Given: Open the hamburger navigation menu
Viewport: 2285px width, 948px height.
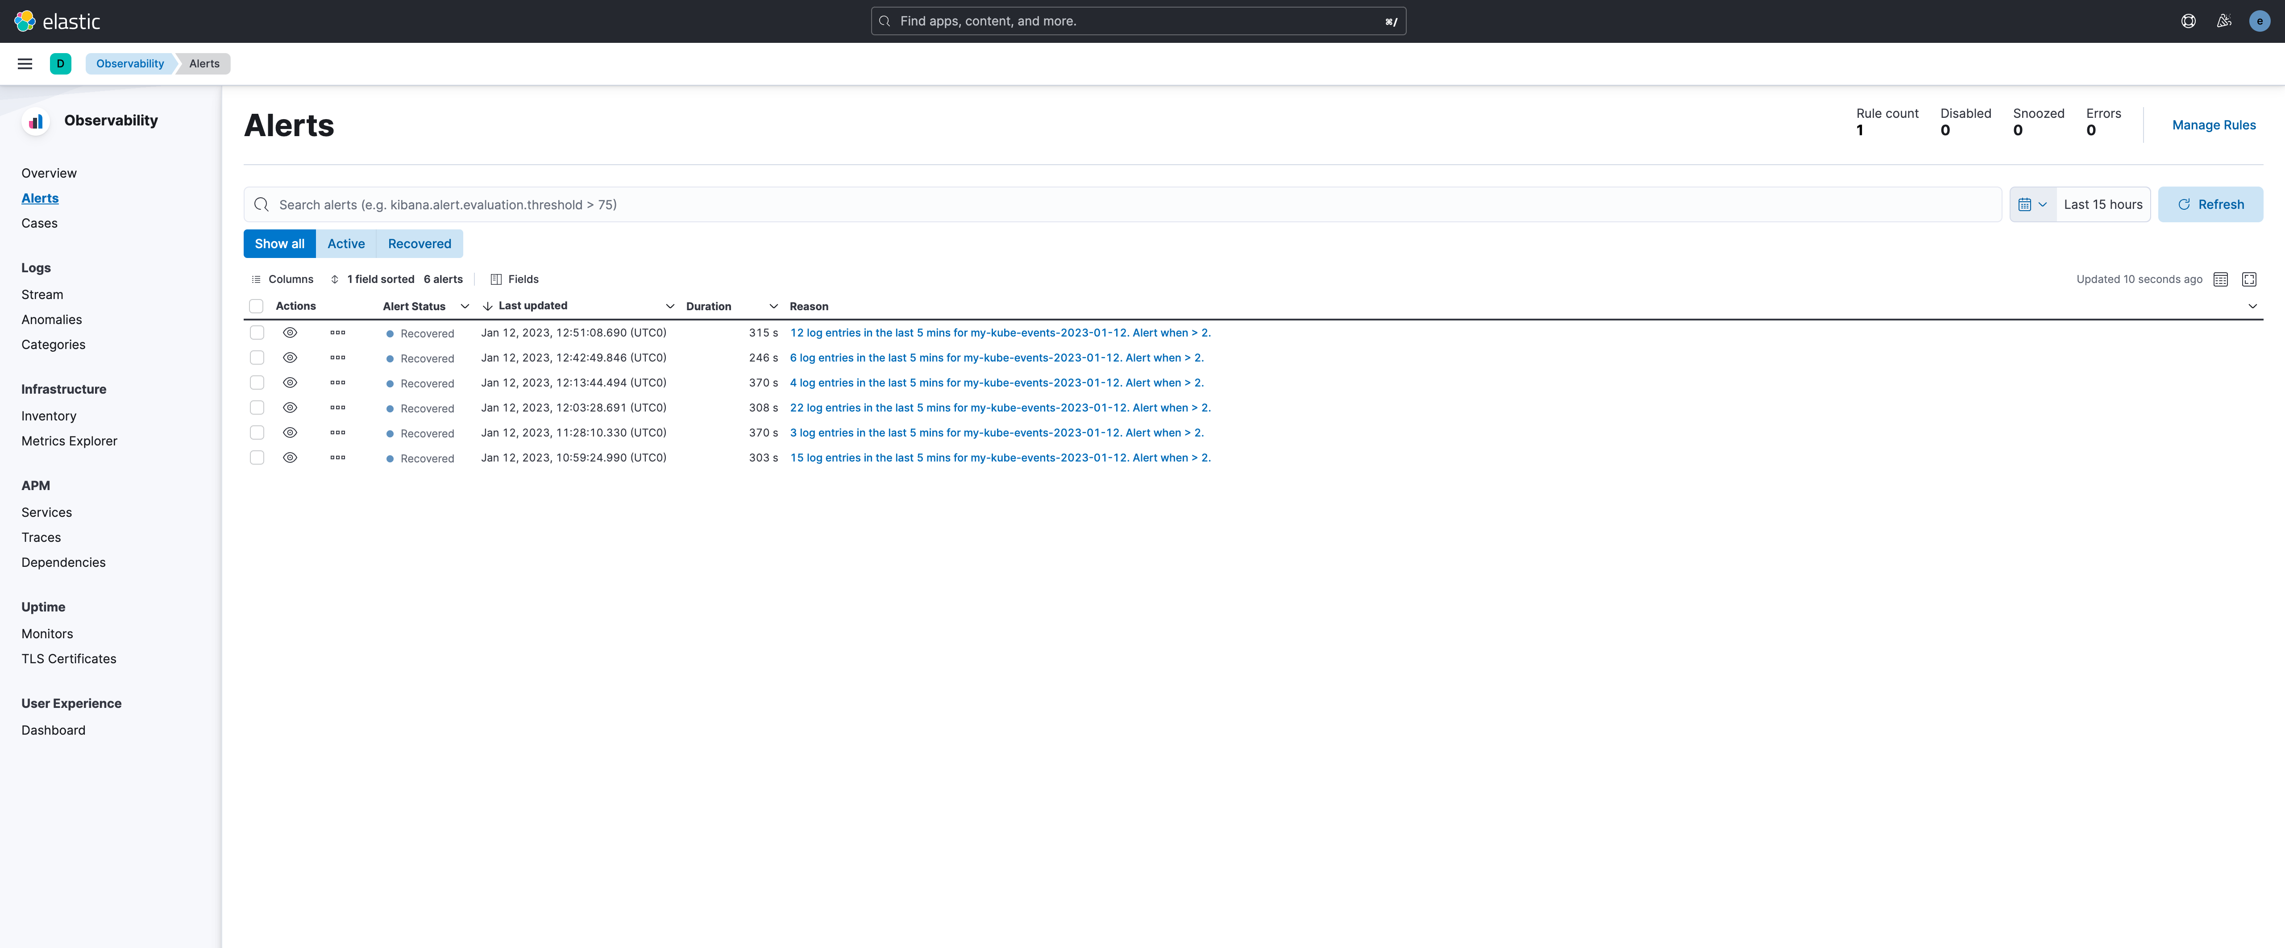Looking at the screenshot, I should pos(24,63).
